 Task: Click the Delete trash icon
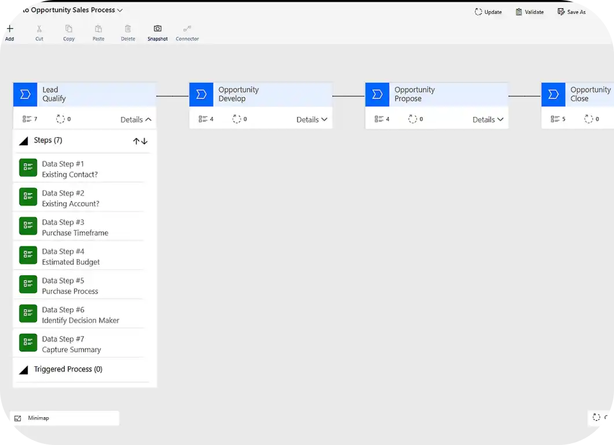click(x=128, y=29)
